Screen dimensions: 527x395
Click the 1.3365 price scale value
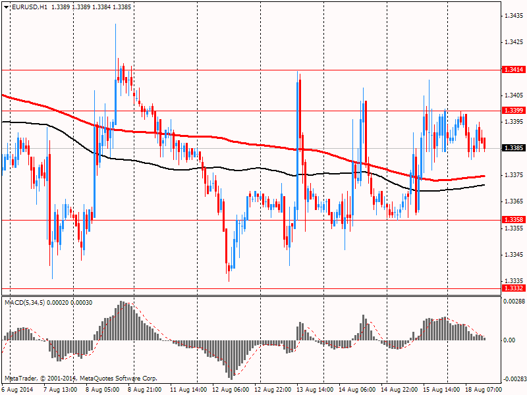514,201
